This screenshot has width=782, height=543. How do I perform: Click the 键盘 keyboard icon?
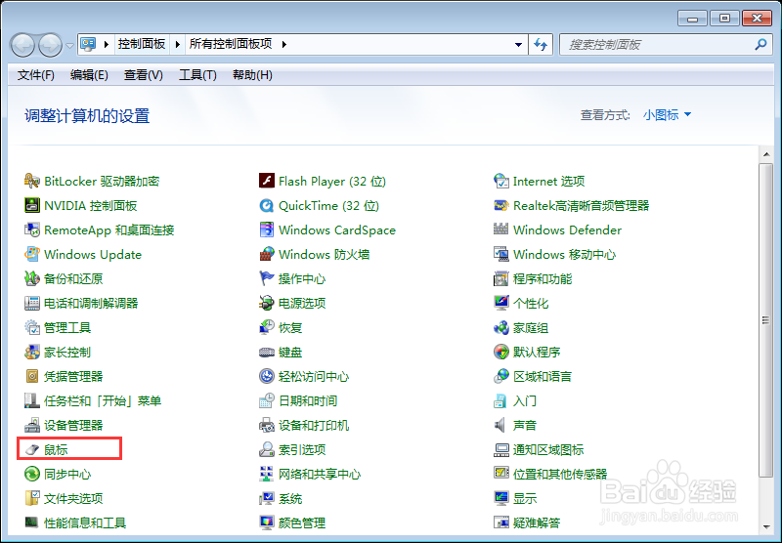coord(267,352)
